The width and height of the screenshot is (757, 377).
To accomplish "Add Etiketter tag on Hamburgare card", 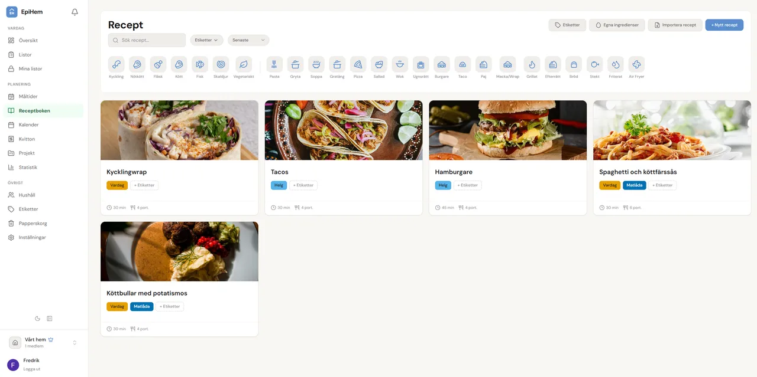I will 468,185.
